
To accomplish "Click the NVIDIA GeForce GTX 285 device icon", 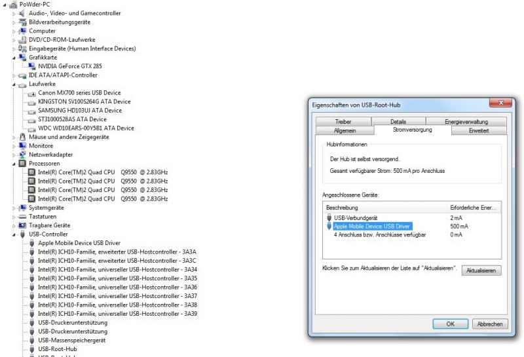I will click(x=32, y=66).
